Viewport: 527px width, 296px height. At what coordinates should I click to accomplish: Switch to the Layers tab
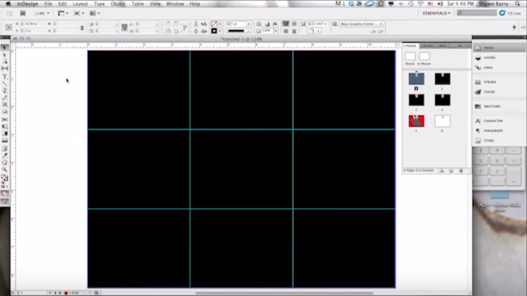point(427,46)
